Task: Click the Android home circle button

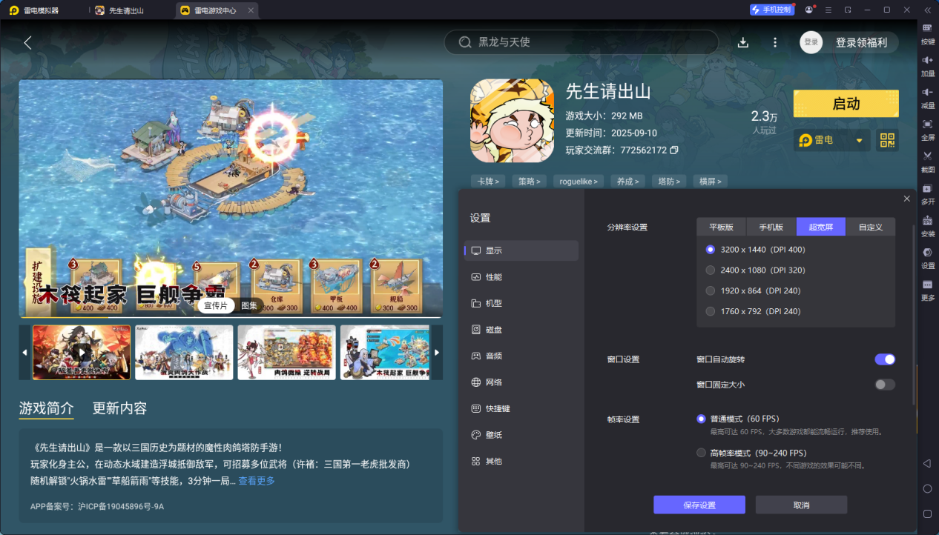Action: click(x=927, y=488)
